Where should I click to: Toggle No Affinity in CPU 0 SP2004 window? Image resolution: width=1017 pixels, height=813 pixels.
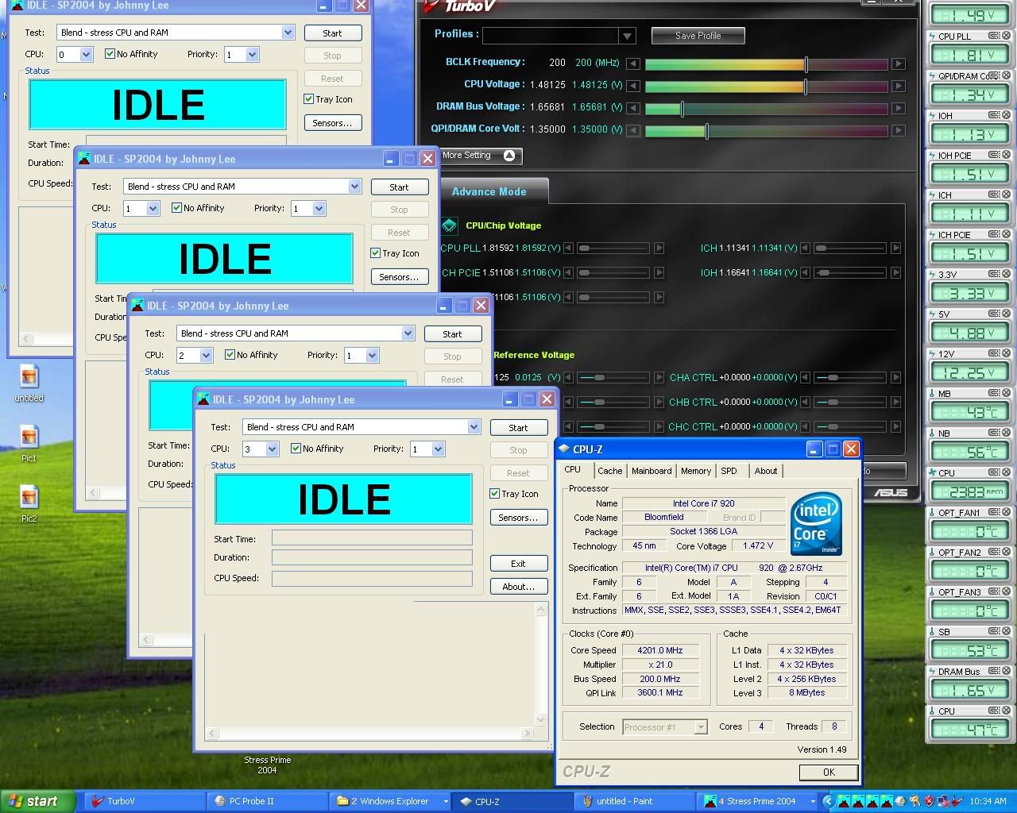pos(110,54)
